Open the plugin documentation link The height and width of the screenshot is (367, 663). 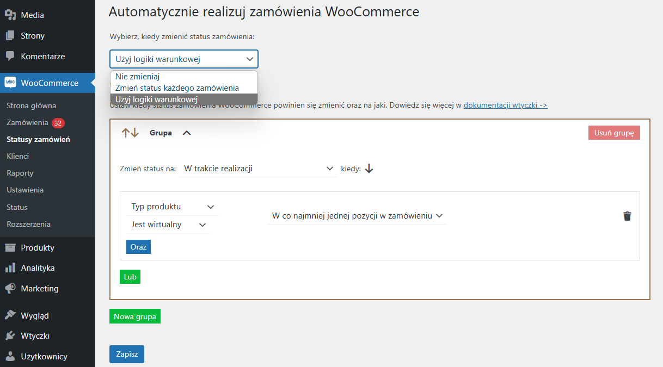(x=505, y=105)
